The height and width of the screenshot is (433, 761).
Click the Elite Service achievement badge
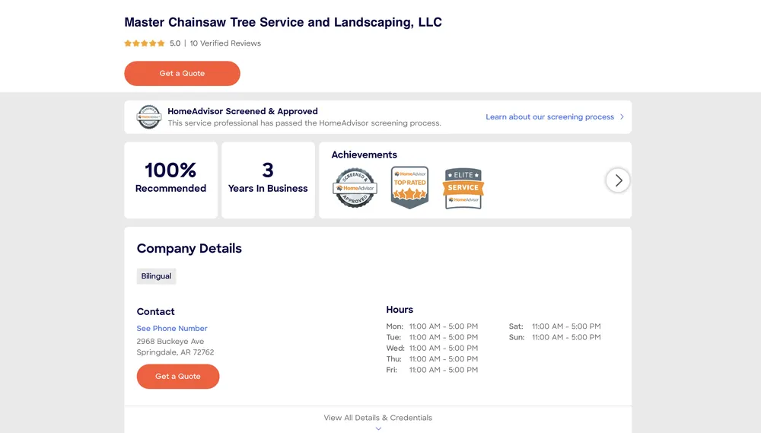(x=463, y=188)
